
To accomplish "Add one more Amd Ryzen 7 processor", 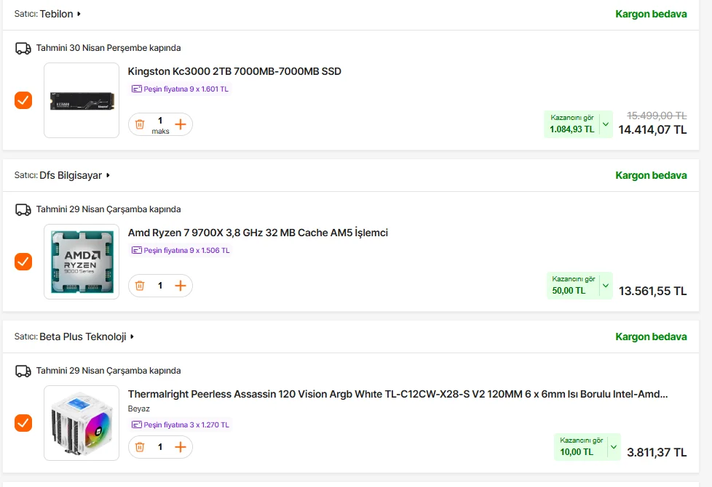I will (x=181, y=286).
